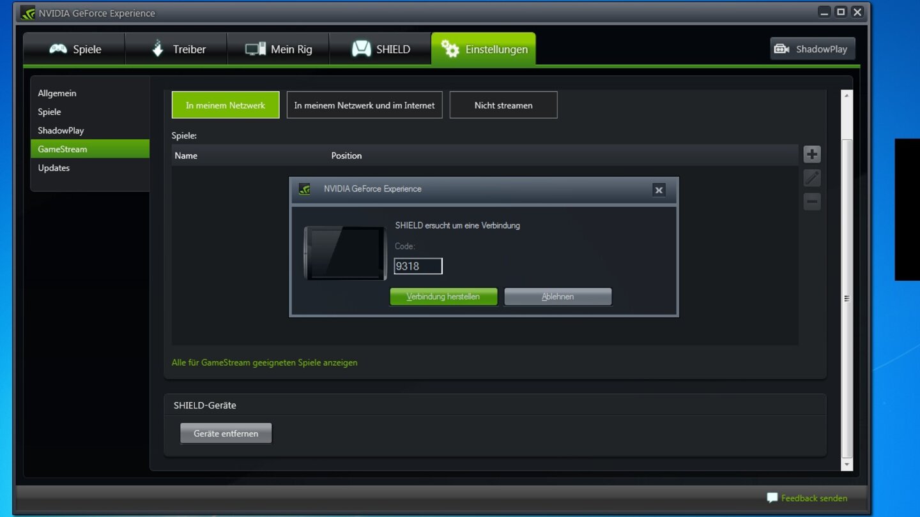Image resolution: width=920 pixels, height=517 pixels.
Task: Select GameStream in the sidebar
Action: click(x=90, y=149)
